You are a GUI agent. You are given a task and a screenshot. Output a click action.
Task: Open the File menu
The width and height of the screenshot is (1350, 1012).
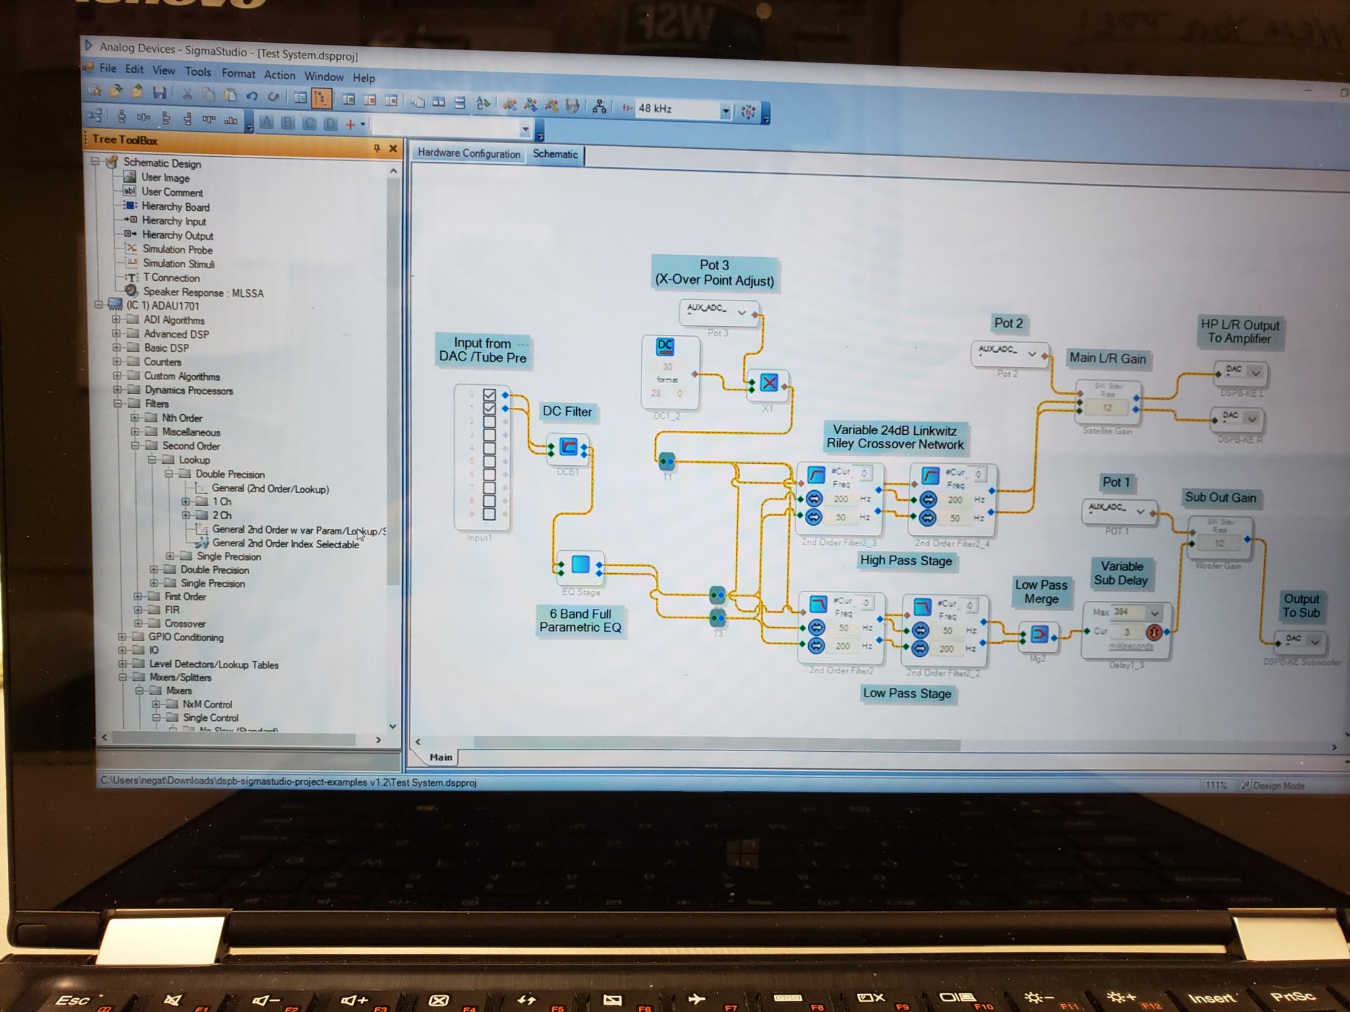(x=107, y=68)
